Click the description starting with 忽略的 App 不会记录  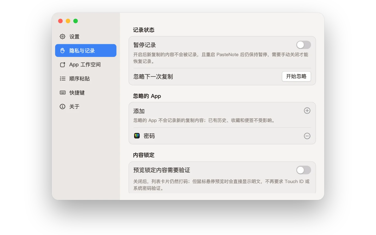coord(205,120)
